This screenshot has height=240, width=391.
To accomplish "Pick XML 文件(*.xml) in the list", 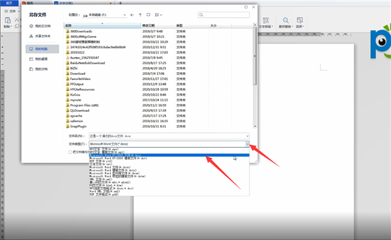I will pos(169,179).
